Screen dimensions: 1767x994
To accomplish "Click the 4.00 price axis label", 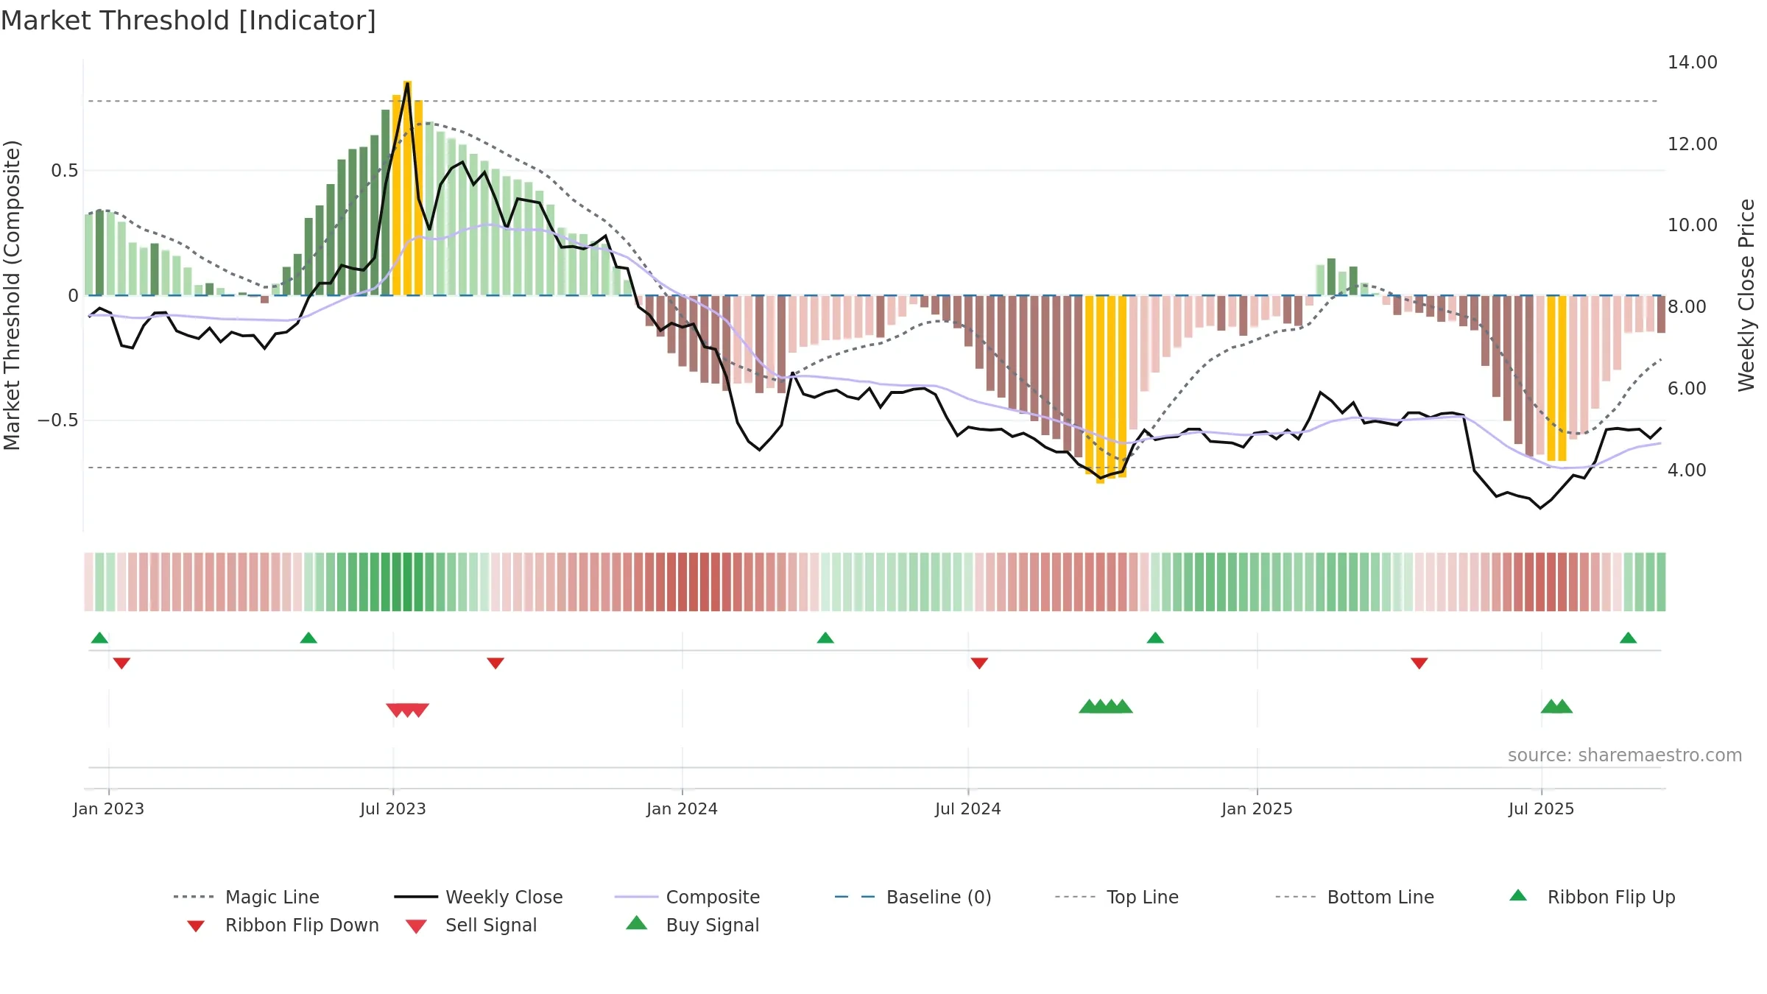I will point(1687,470).
